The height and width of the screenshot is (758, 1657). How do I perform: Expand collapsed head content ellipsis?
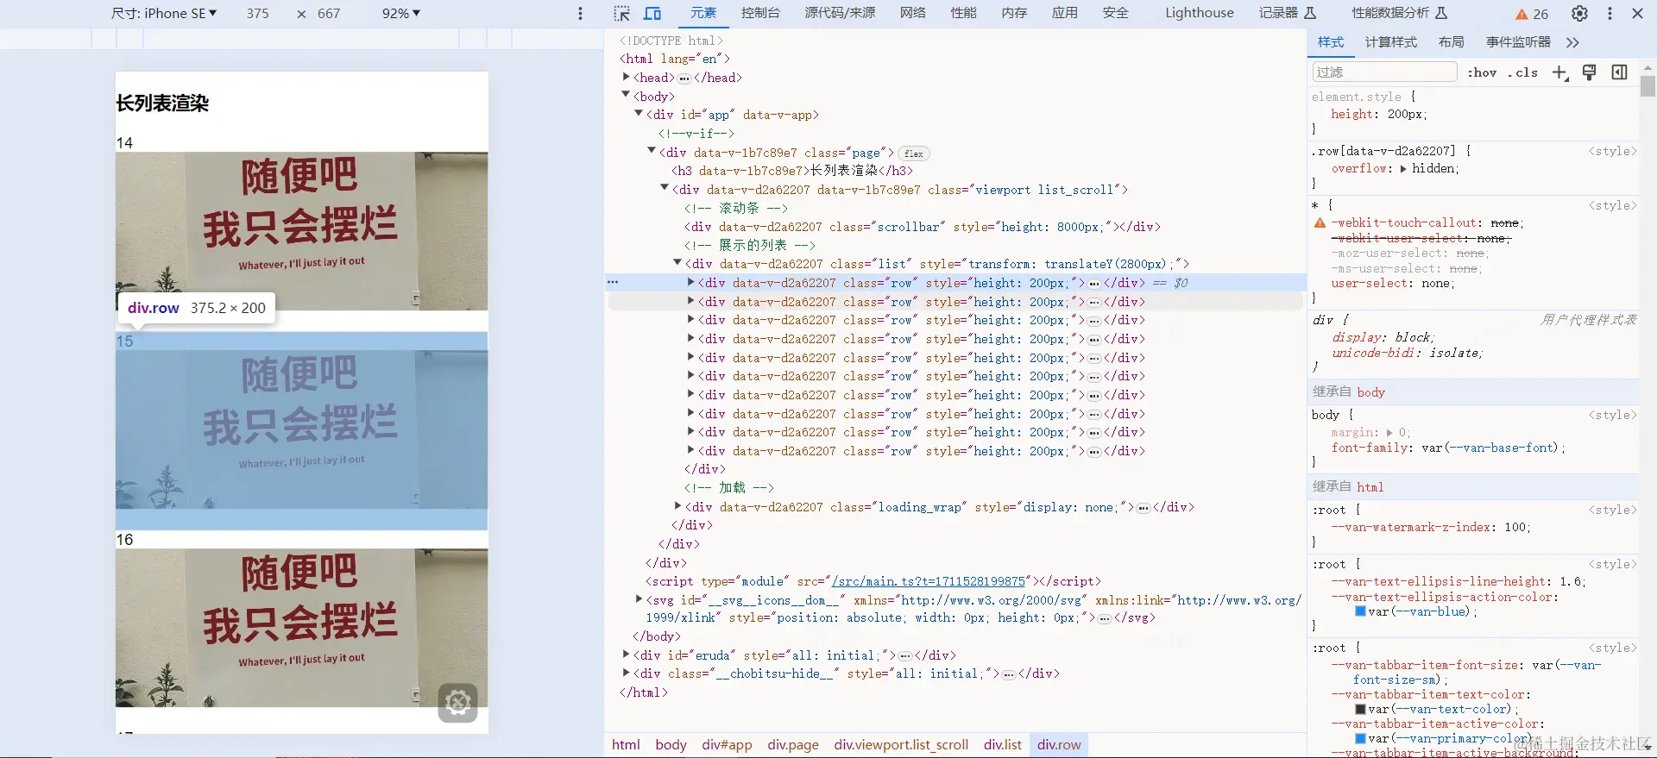point(684,78)
